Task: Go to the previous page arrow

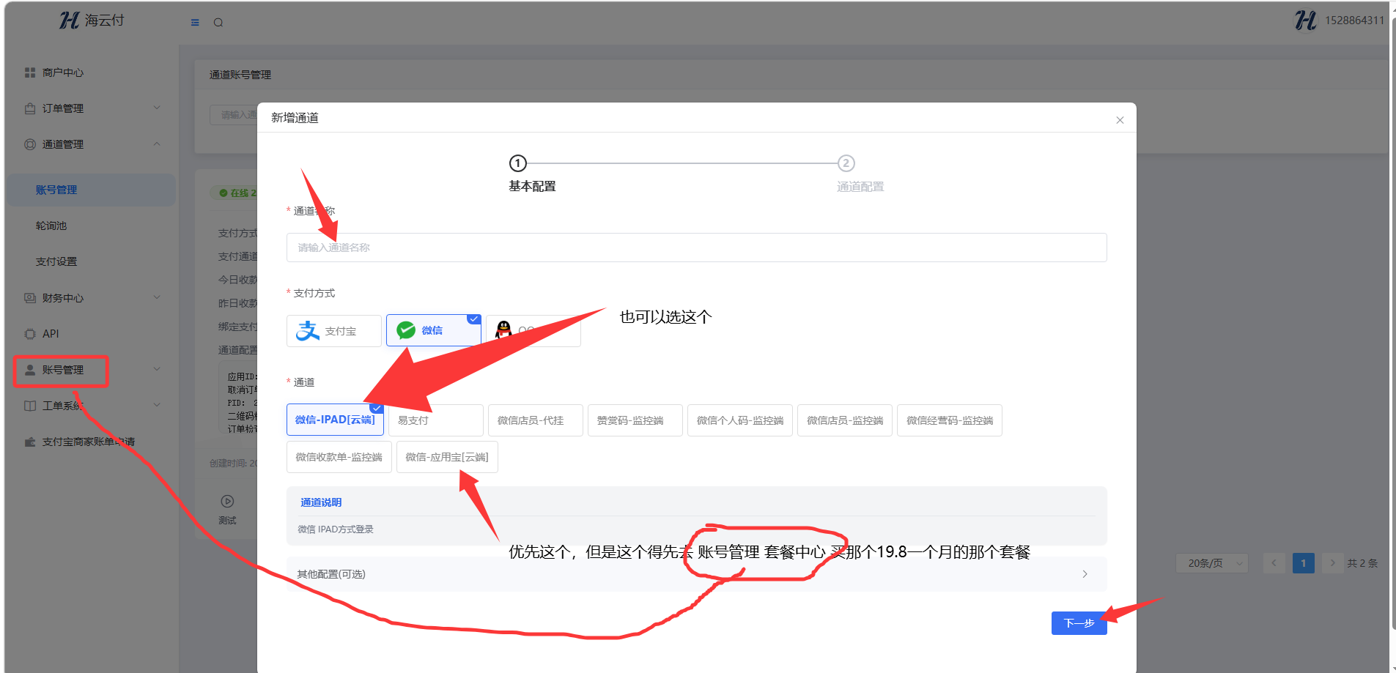Action: [1274, 563]
